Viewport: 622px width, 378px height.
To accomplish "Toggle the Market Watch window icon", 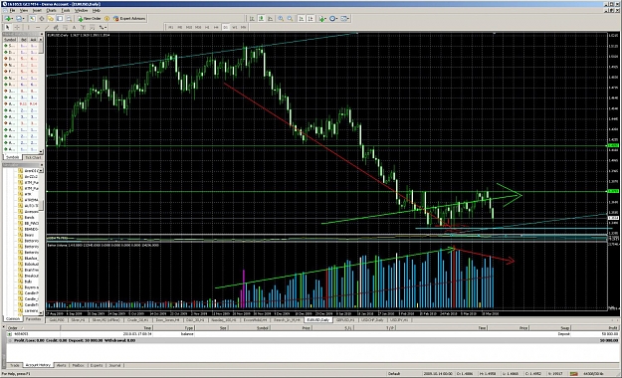I will coord(32,18).
